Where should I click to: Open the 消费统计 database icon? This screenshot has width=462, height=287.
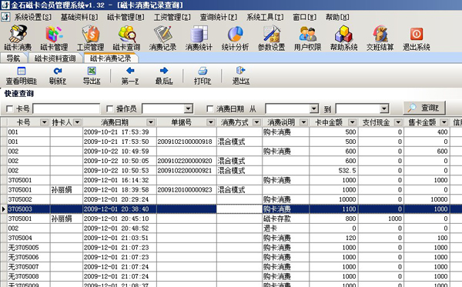(x=199, y=34)
